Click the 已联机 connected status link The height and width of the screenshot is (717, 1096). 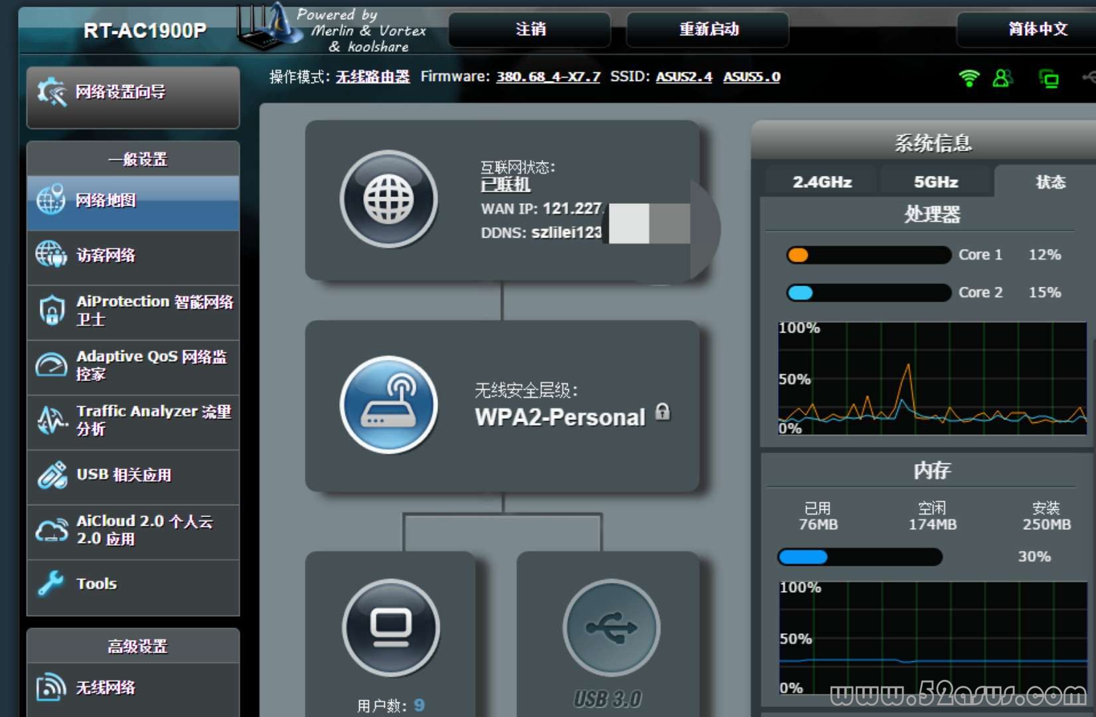(505, 185)
